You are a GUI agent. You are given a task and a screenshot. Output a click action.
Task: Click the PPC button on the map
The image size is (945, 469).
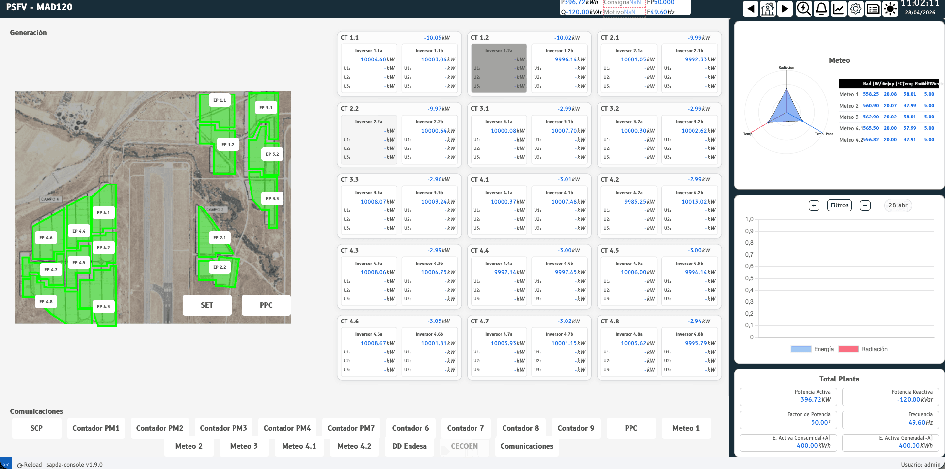(266, 305)
